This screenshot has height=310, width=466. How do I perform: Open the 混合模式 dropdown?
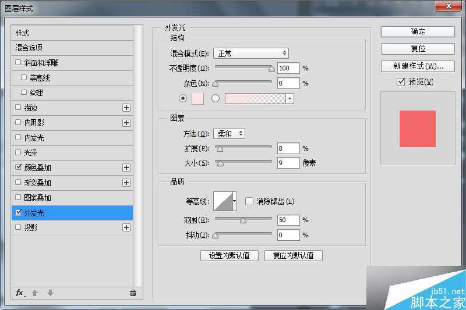coord(250,54)
